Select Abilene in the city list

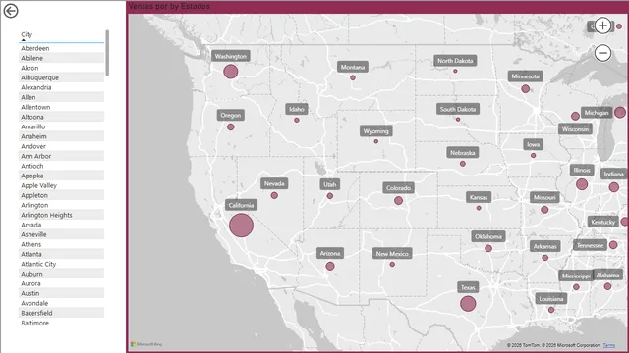tap(62, 58)
